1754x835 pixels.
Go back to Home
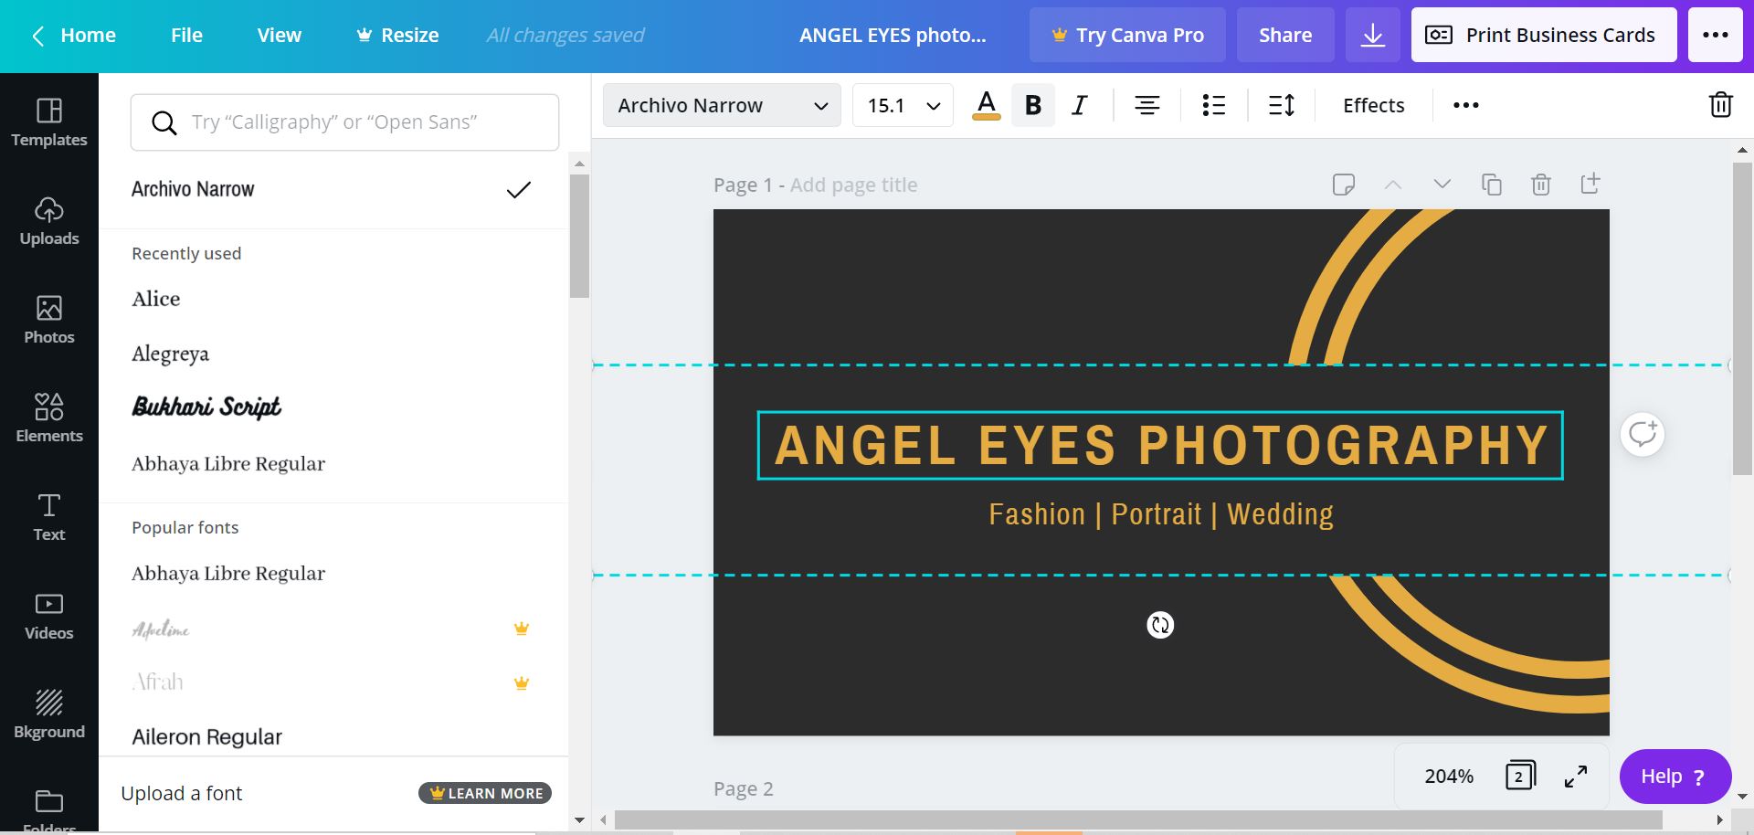(x=74, y=36)
